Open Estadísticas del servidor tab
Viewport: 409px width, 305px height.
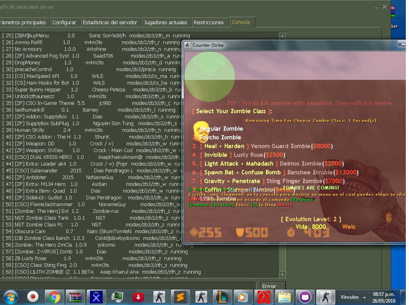(x=110, y=23)
